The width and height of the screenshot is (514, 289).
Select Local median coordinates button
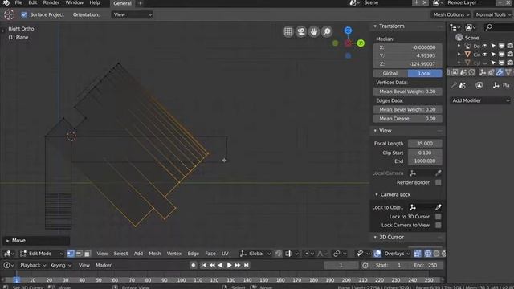coord(425,73)
